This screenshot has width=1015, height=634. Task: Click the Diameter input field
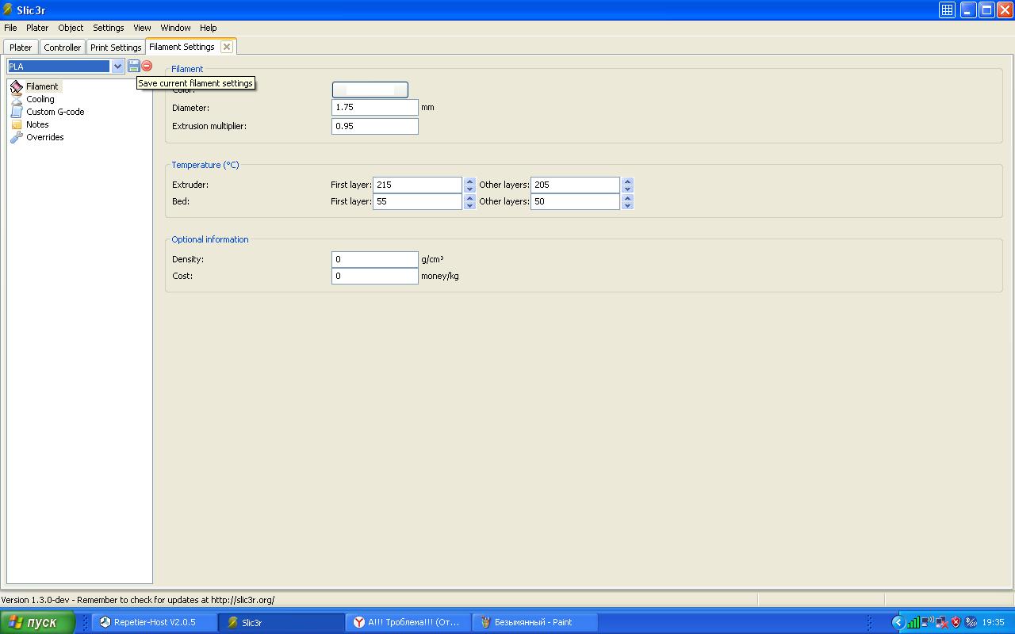point(374,108)
